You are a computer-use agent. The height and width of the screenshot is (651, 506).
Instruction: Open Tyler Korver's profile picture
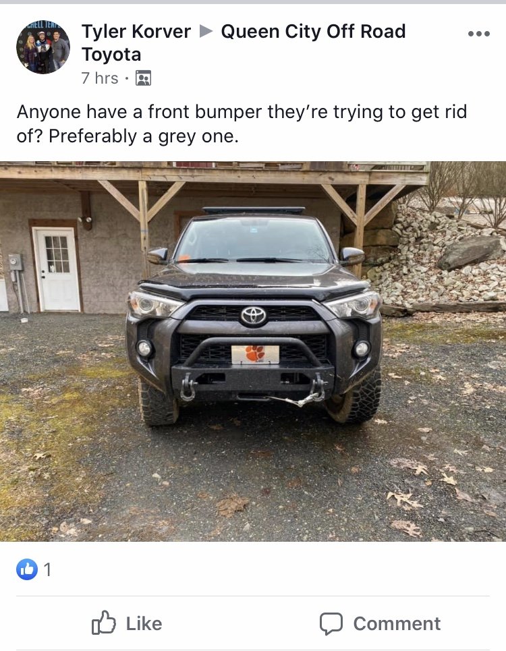coord(43,47)
